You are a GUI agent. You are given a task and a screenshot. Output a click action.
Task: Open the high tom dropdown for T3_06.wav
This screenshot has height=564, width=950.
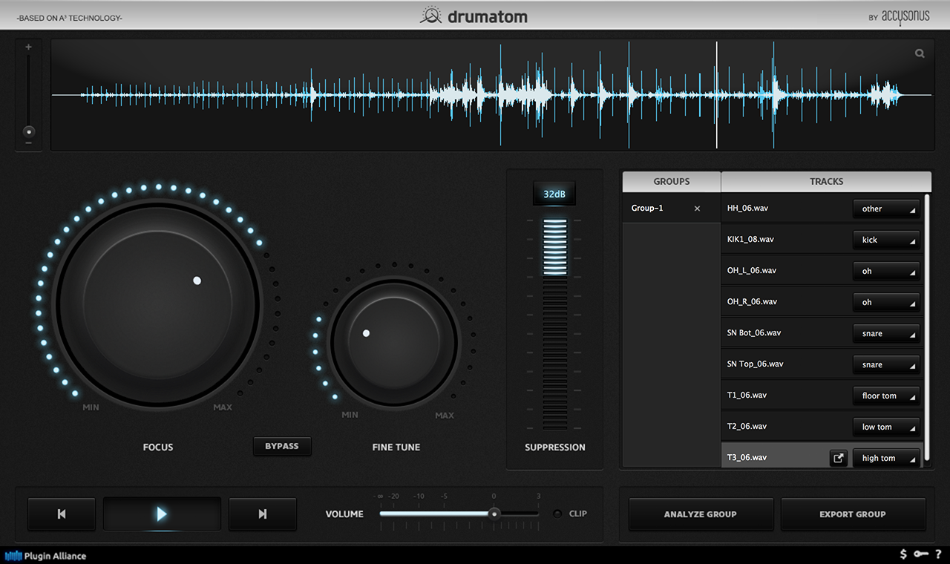(x=886, y=458)
